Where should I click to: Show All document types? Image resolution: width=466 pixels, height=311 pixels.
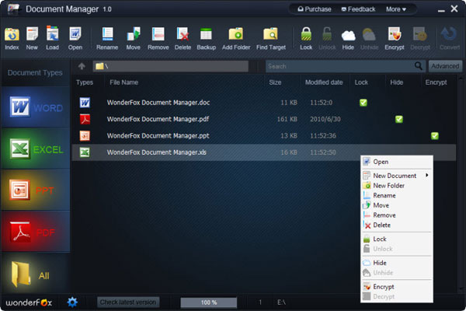[x=36, y=274]
